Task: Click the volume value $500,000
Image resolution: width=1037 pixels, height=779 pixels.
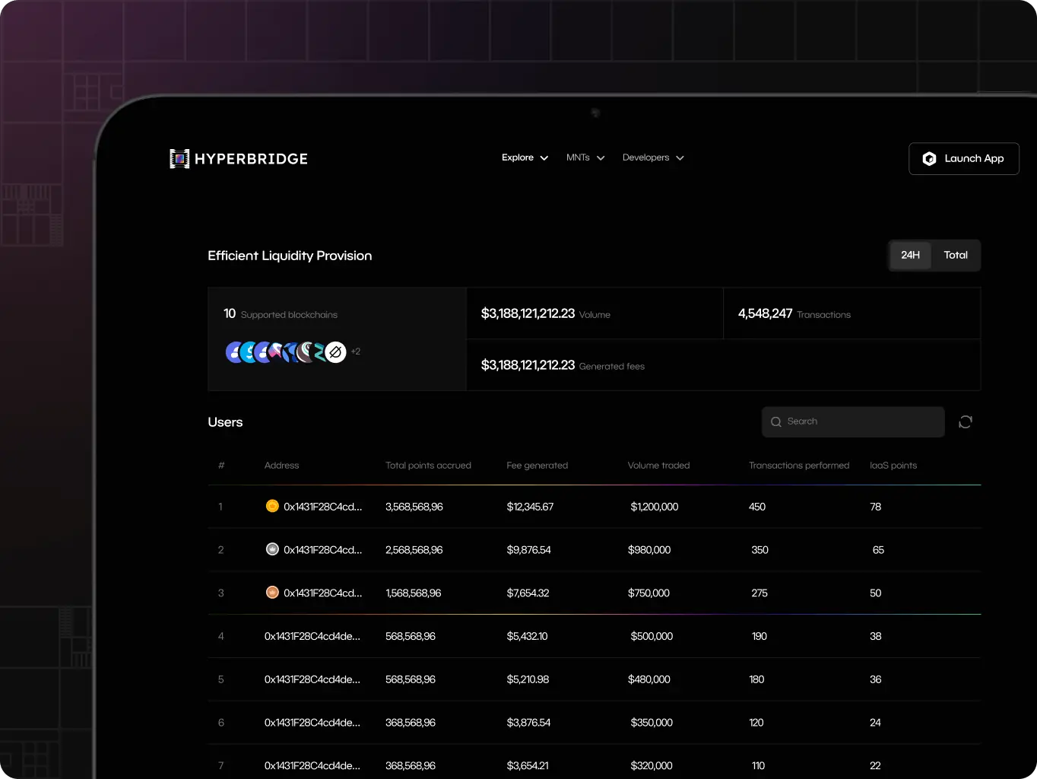Action: pos(652,636)
